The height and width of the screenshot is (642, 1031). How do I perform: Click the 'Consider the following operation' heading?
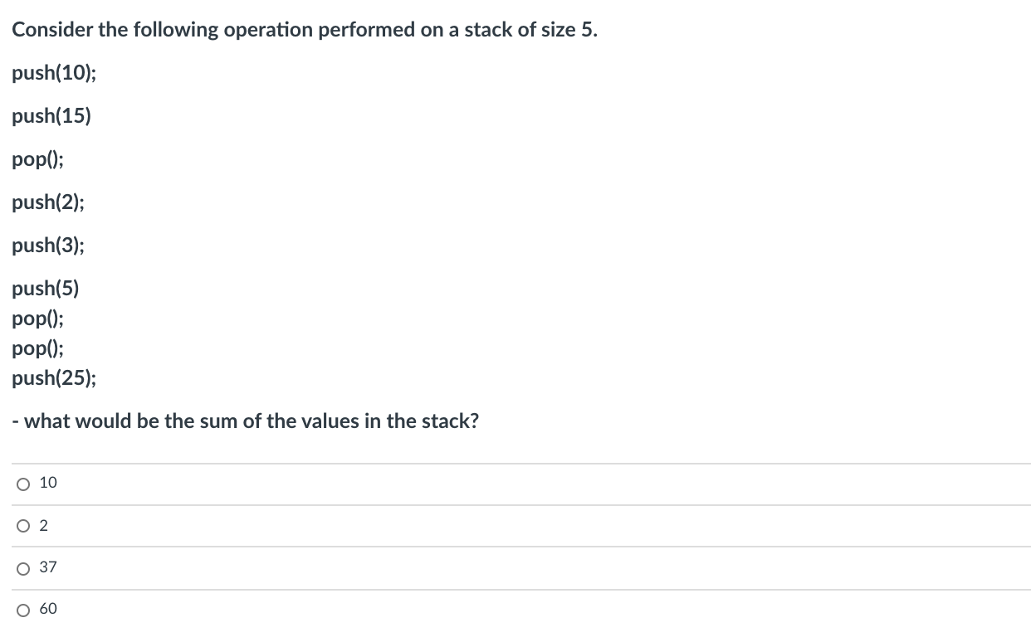point(304,30)
